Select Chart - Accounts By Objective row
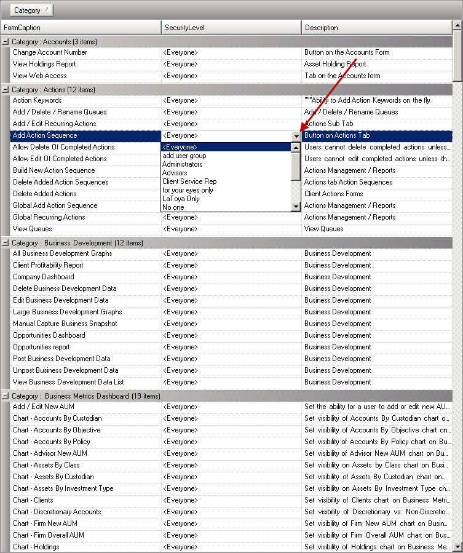Screen dimensions: 463x553 point(231,429)
